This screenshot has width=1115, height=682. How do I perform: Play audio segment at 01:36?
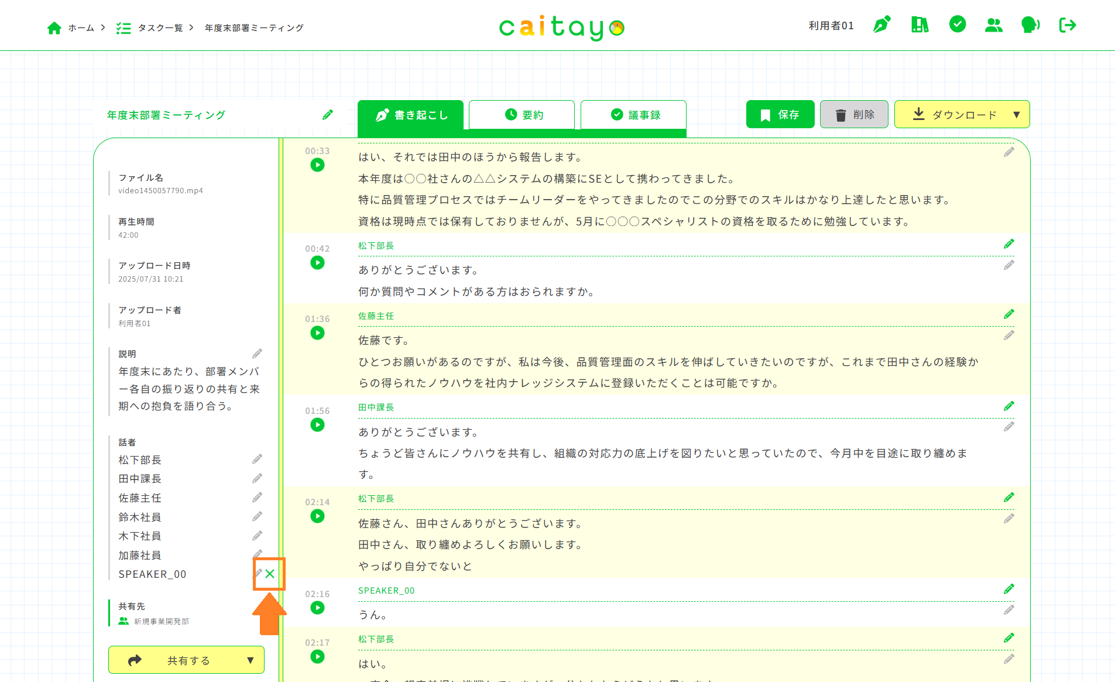coord(317,333)
